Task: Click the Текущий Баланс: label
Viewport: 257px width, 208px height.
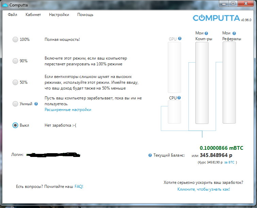Action: (x=169, y=155)
